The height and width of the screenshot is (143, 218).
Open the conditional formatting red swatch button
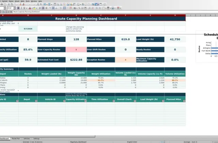(x=118, y=8)
